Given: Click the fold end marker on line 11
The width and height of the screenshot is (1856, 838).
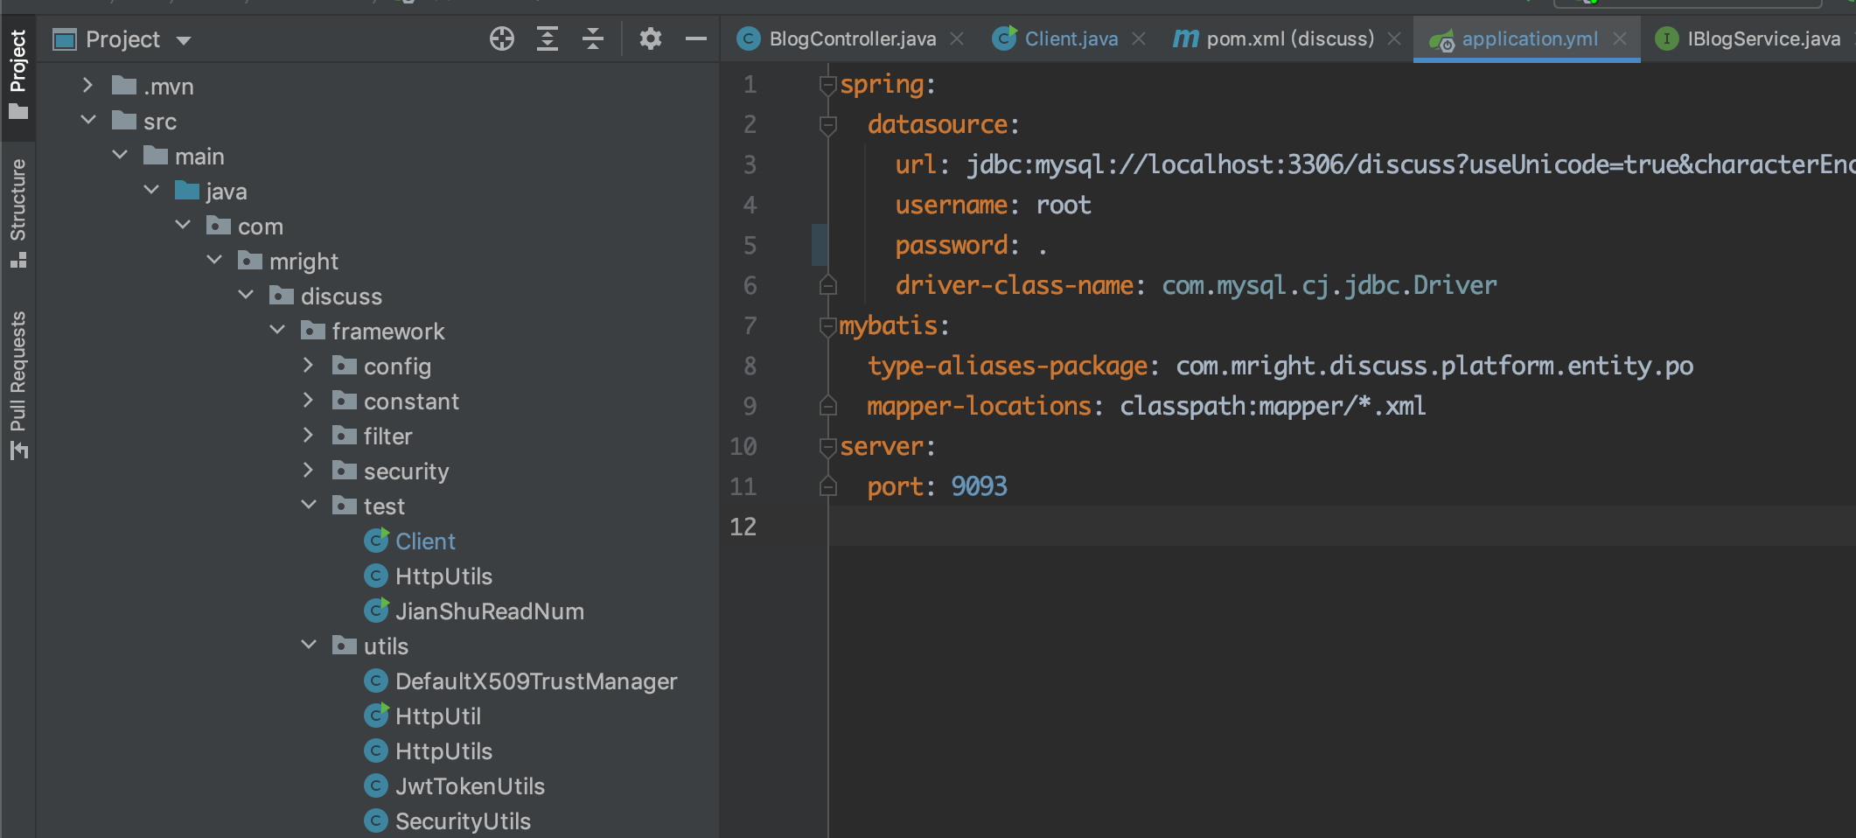Looking at the screenshot, I should pyautogui.click(x=827, y=486).
